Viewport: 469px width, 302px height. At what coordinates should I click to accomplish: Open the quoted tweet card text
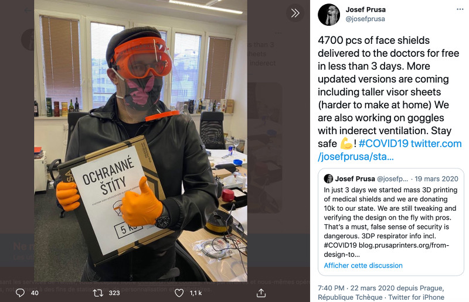click(390, 222)
